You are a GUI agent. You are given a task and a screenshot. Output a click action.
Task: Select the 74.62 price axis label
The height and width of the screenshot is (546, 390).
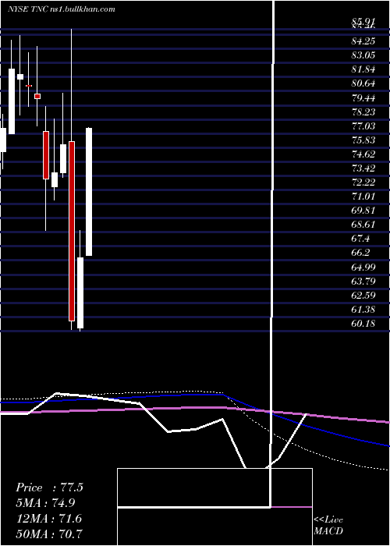[363, 154]
